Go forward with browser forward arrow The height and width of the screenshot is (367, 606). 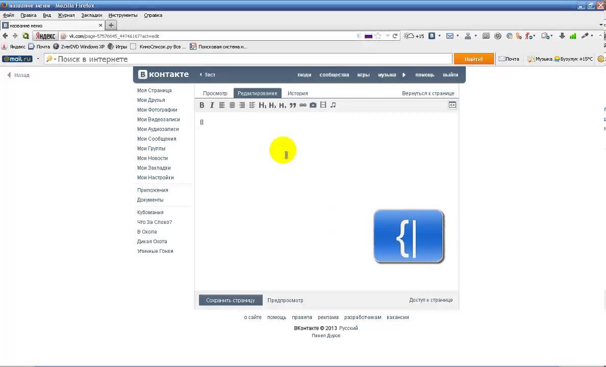coord(15,36)
